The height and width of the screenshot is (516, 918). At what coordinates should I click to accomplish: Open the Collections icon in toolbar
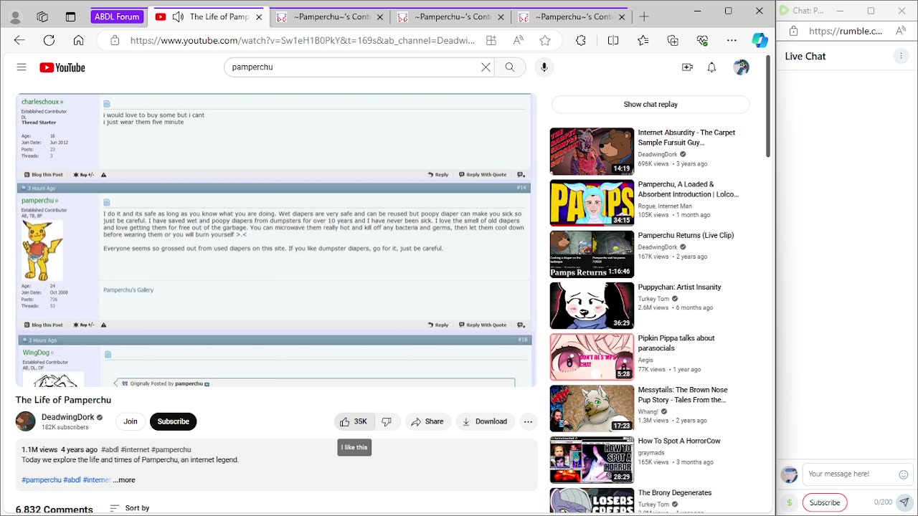[673, 41]
